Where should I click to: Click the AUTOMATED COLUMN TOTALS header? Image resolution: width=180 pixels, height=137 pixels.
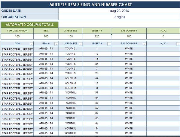click(x=29, y=25)
